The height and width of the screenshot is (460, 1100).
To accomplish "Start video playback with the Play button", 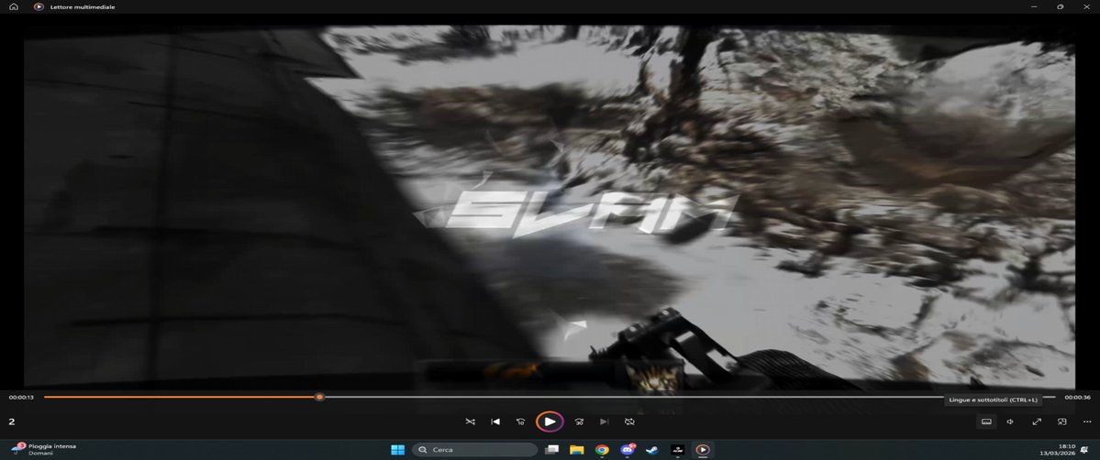I will 550,422.
